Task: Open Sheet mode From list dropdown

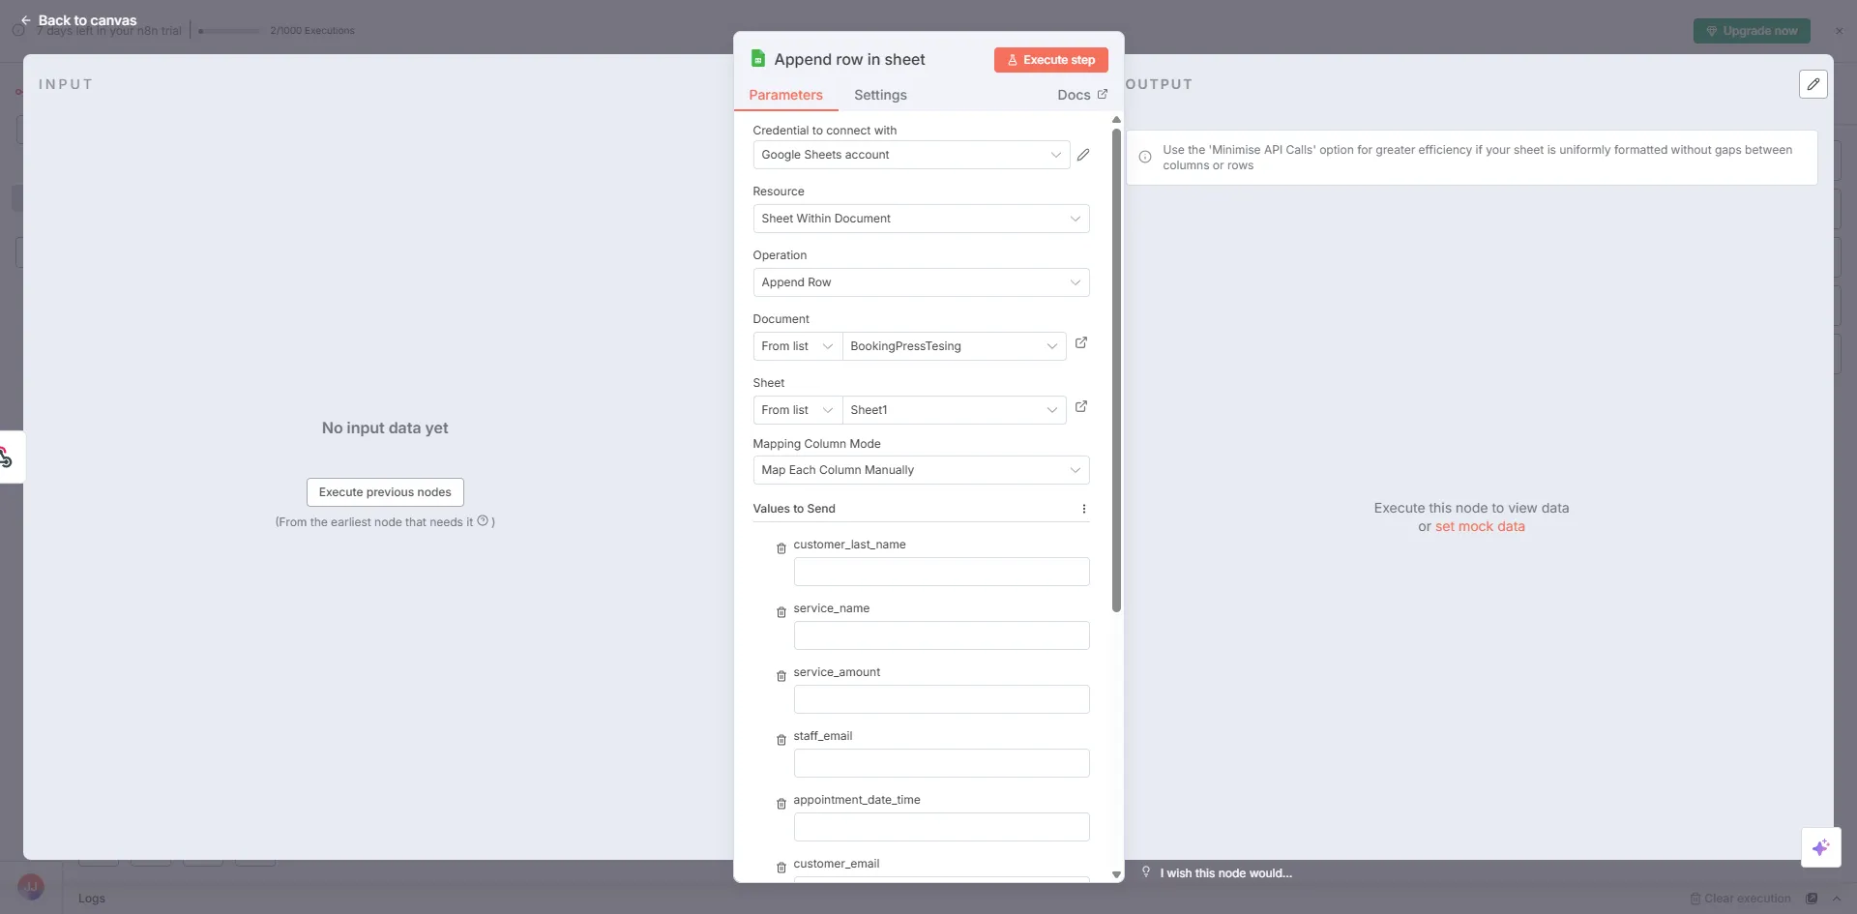Action: click(x=798, y=410)
